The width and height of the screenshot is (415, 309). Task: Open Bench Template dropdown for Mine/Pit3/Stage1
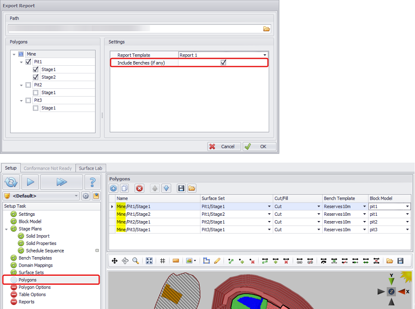point(364,230)
